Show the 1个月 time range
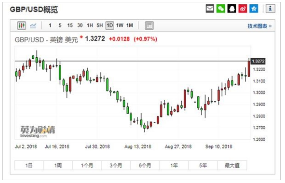Viewport: 285px width, 183px height. pyautogui.click(x=87, y=166)
